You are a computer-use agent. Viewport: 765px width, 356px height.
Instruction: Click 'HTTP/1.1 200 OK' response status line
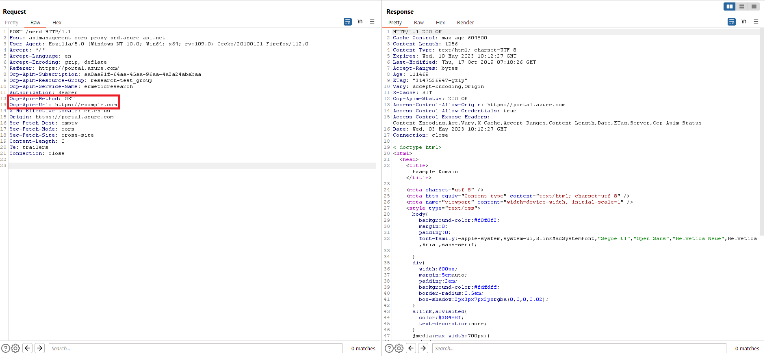[417, 32]
